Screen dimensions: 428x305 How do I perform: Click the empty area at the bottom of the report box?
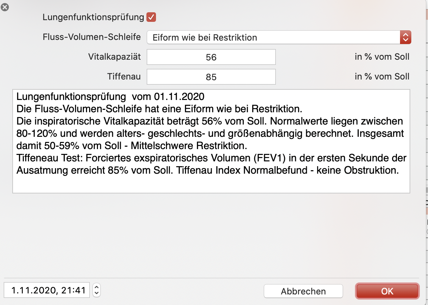211,184
